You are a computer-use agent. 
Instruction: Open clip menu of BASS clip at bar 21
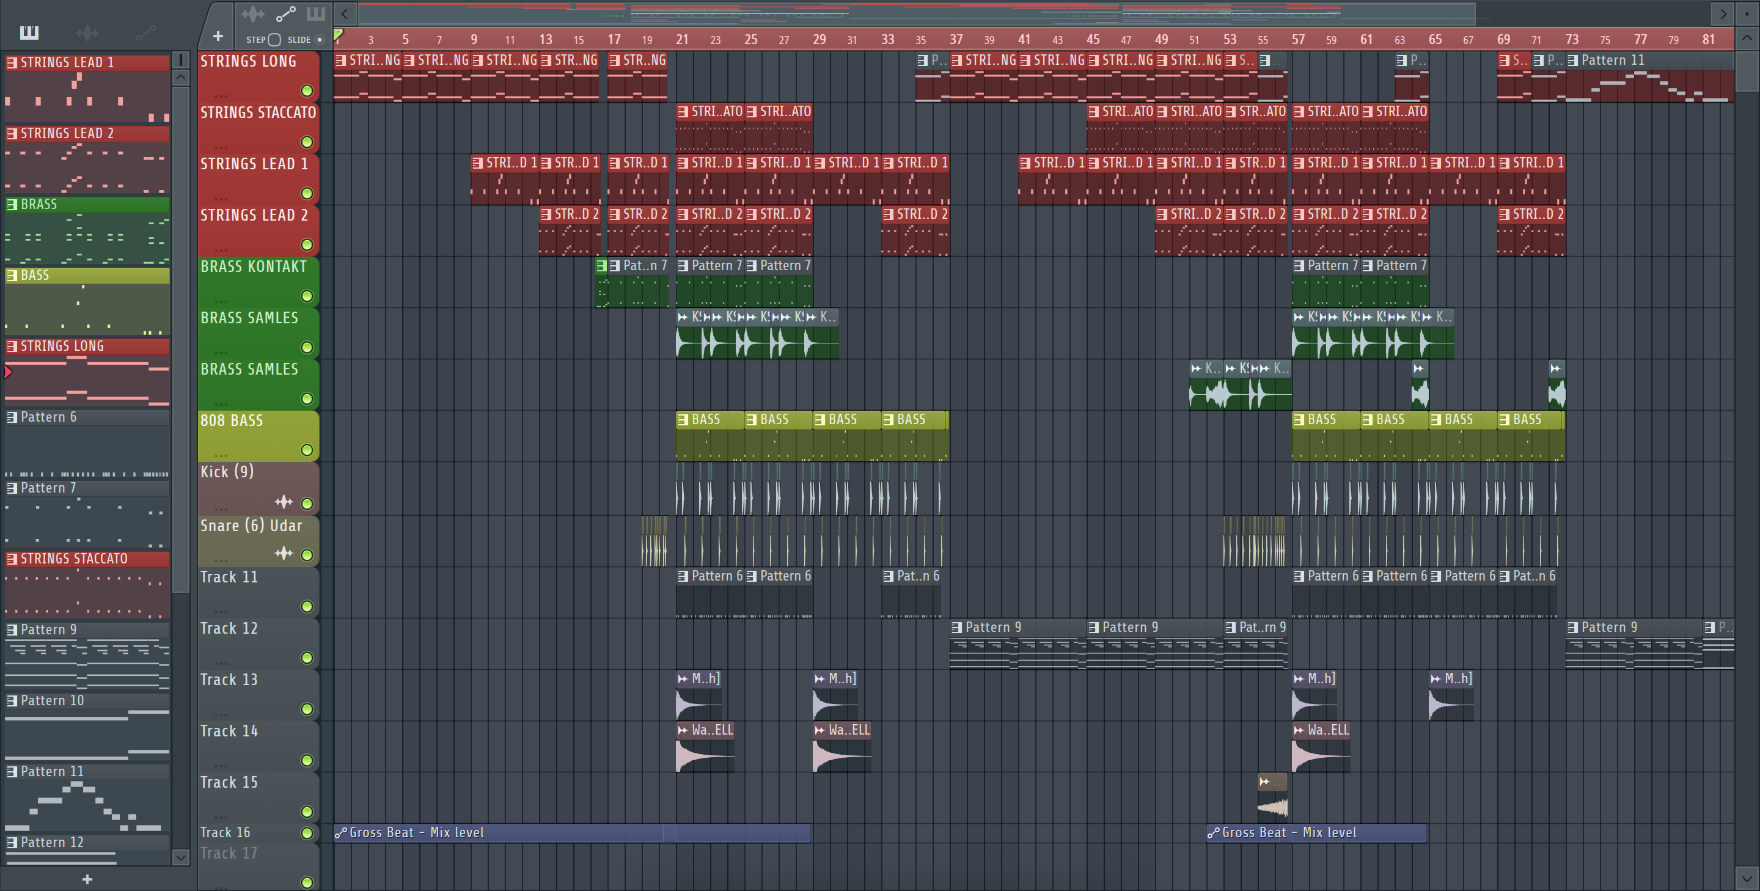[683, 420]
